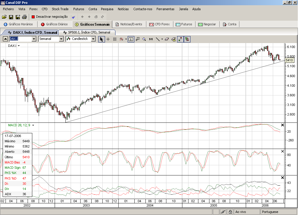
Task: Open the Ferramentas menu
Action: click(165, 9)
